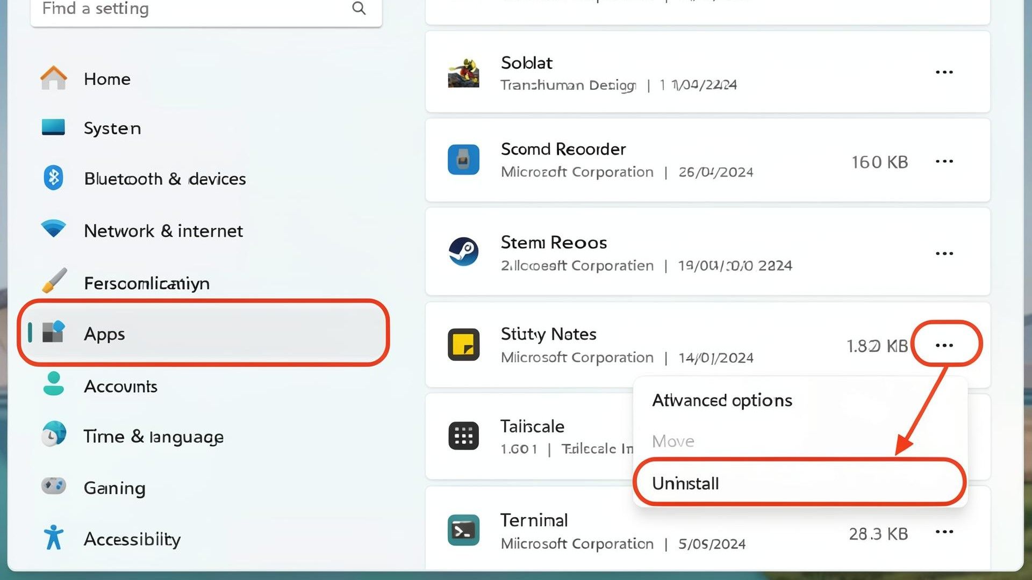Viewport: 1032px width, 580px height.
Task: Click the Accounts person icon
Action: [53, 383]
